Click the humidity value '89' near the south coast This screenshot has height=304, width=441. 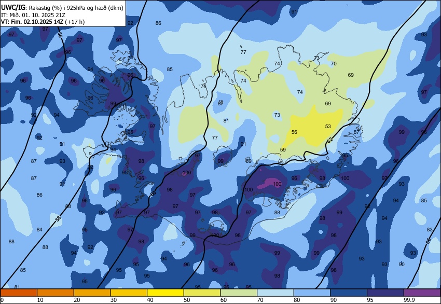tap(249, 161)
